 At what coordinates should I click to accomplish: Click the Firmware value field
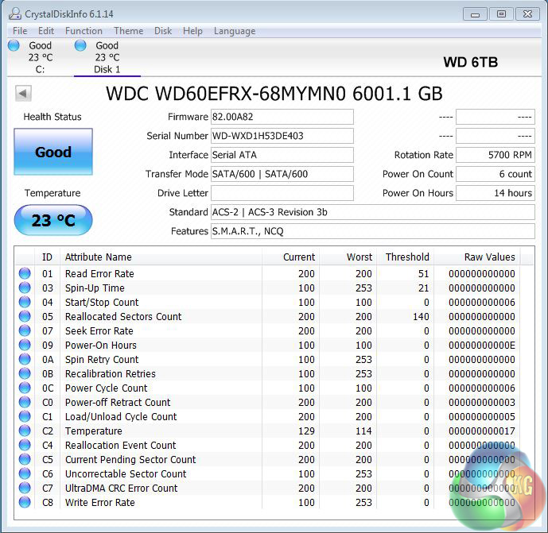282,117
